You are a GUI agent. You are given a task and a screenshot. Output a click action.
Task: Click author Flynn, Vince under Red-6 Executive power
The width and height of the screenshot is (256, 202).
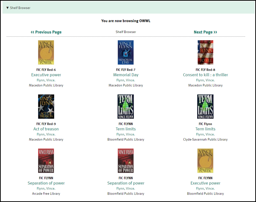pos(46,80)
